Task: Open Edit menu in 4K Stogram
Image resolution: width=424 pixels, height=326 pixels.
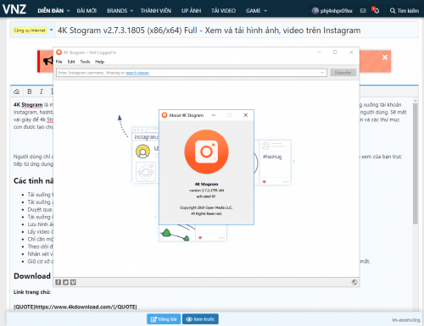Action: [71, 62]
